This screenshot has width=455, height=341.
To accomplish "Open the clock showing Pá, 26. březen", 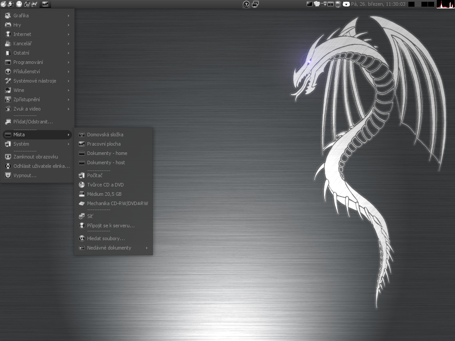I will (x=378, y=4).
